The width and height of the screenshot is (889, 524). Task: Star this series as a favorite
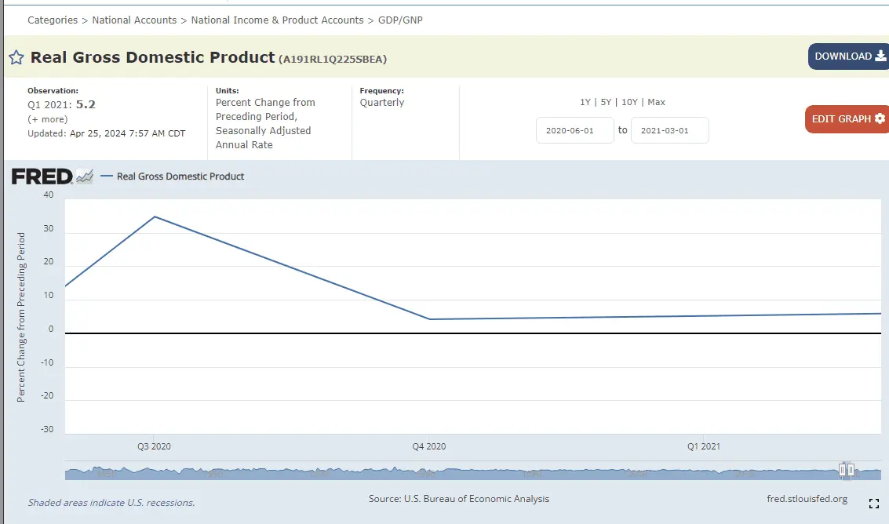point(16,57)
